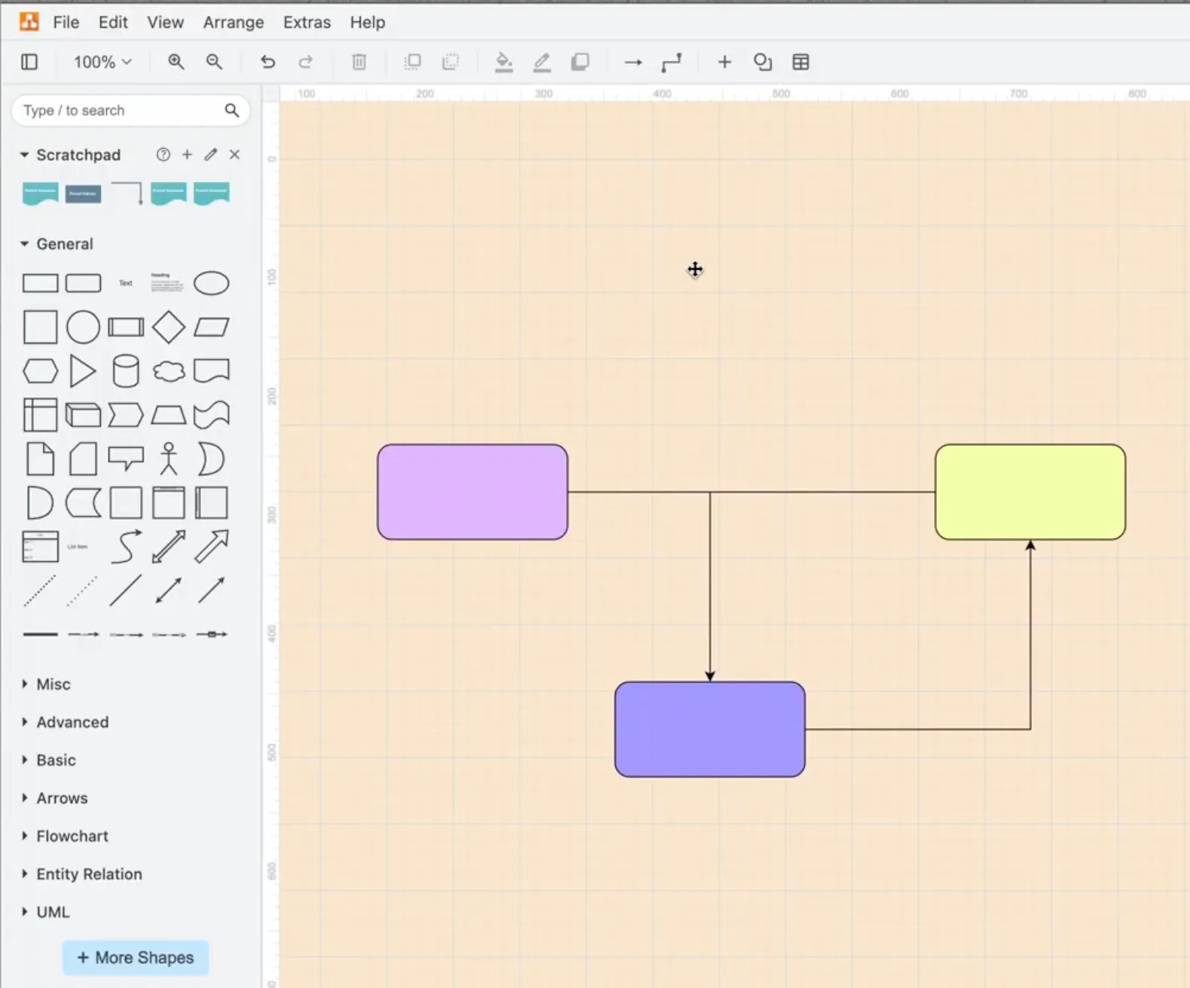This screenshot has height=988, width=1190.
Task: Expand the Flowchart shapes section
Action: point(72,836)
